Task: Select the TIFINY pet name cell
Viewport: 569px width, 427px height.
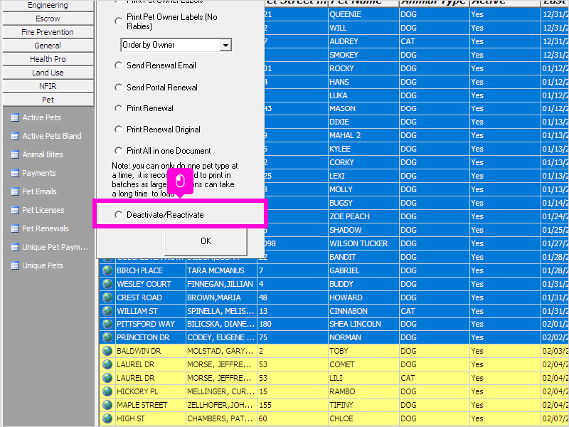Action: [x=363, y=405]
